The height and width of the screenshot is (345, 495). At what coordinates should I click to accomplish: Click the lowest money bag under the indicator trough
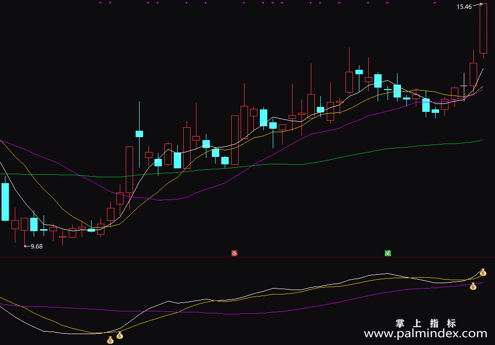click(110, 340)
